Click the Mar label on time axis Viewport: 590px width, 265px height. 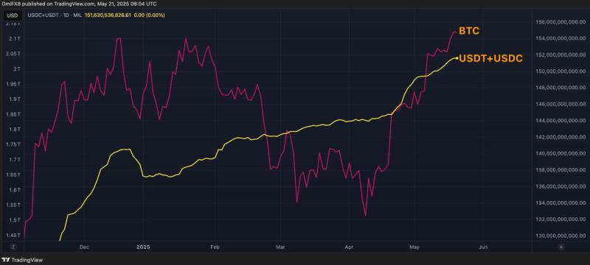pyautogui.click(x=280, y=247)
